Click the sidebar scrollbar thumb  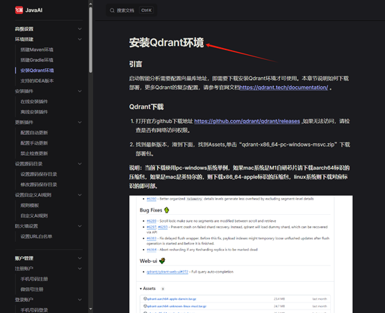pos(90,40)
